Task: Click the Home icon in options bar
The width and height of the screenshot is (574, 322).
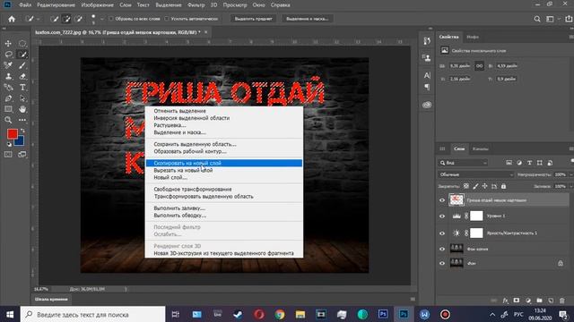Action: click(12, 19)
